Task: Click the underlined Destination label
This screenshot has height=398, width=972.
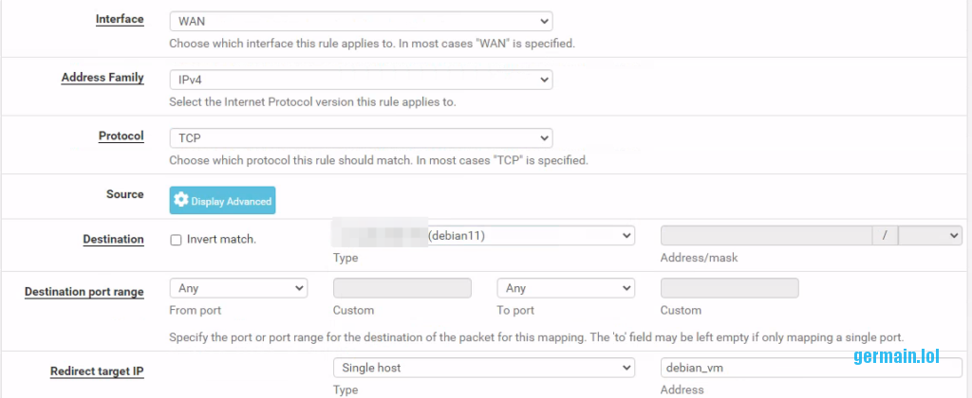Action: tap(114, 240)
